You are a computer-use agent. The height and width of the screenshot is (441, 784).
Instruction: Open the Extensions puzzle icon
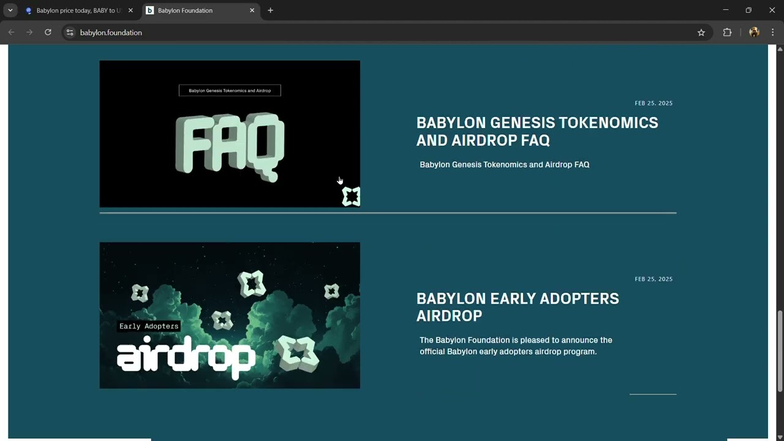tap(727, 32)
